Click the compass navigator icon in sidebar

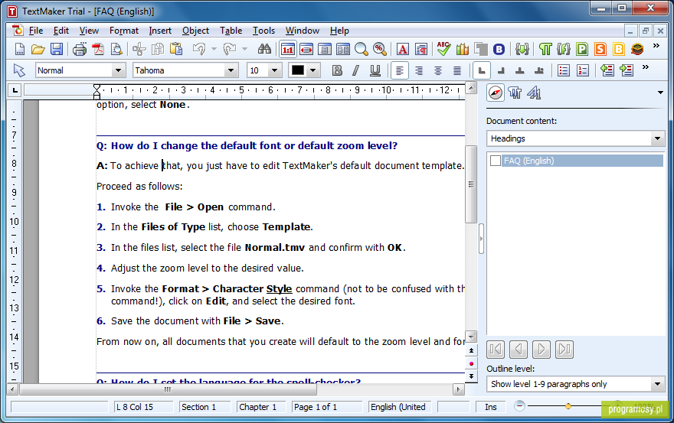click(x=496, y=93)
